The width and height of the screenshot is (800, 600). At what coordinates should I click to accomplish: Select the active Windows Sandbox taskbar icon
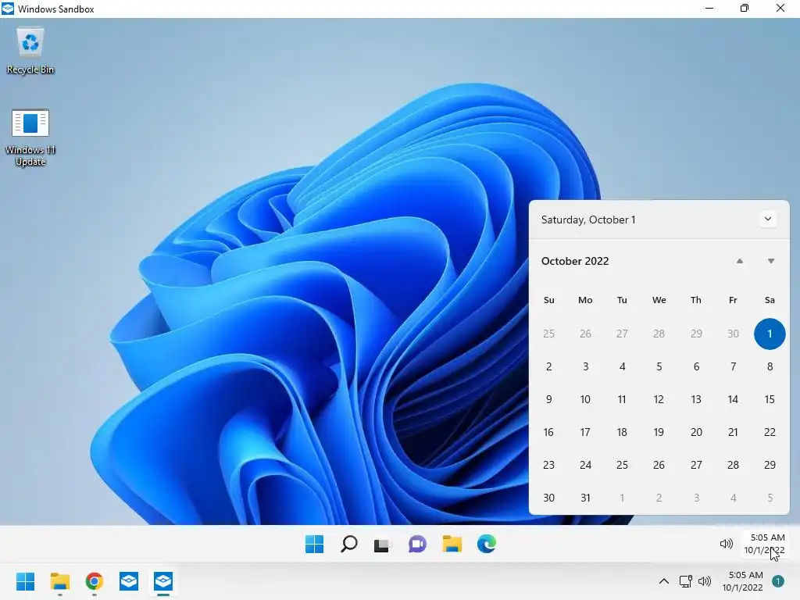(163, 581)
